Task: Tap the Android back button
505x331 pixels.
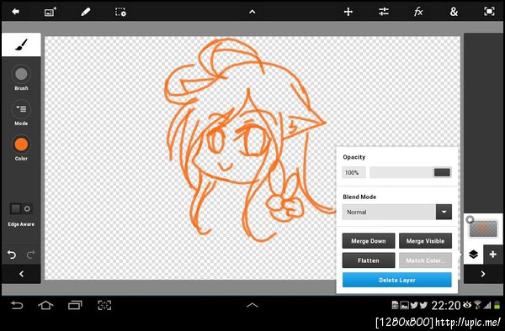Action: pos(17,305)
